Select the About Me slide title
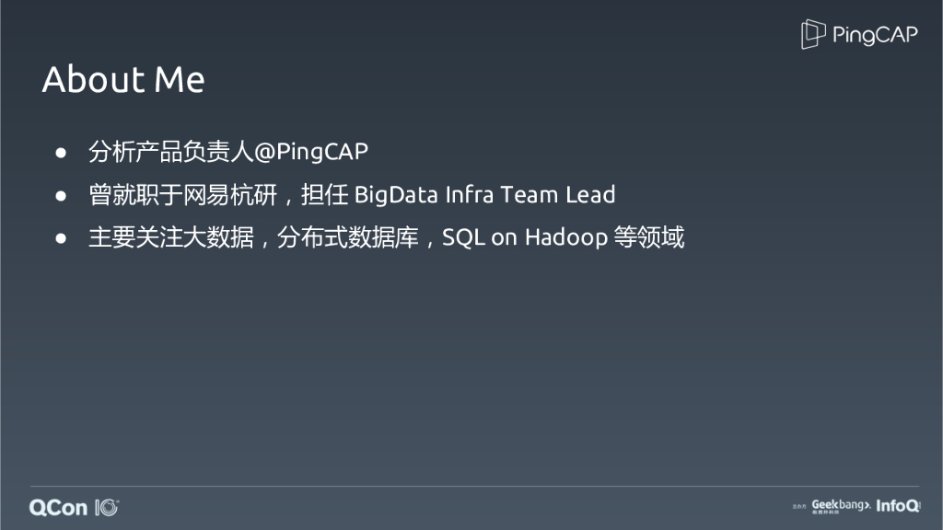This screenshot has height=530, width=943. click(x=123, y=80)
